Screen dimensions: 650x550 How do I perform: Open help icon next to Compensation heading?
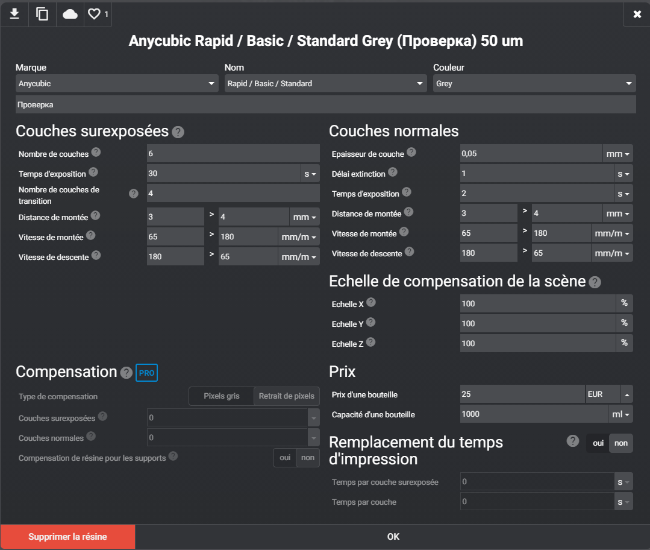click(127, 373)
